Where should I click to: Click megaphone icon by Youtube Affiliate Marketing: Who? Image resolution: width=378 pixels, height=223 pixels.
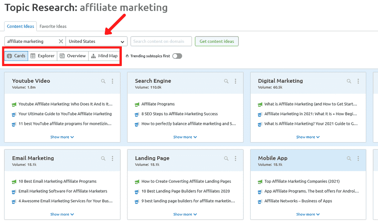14,104
